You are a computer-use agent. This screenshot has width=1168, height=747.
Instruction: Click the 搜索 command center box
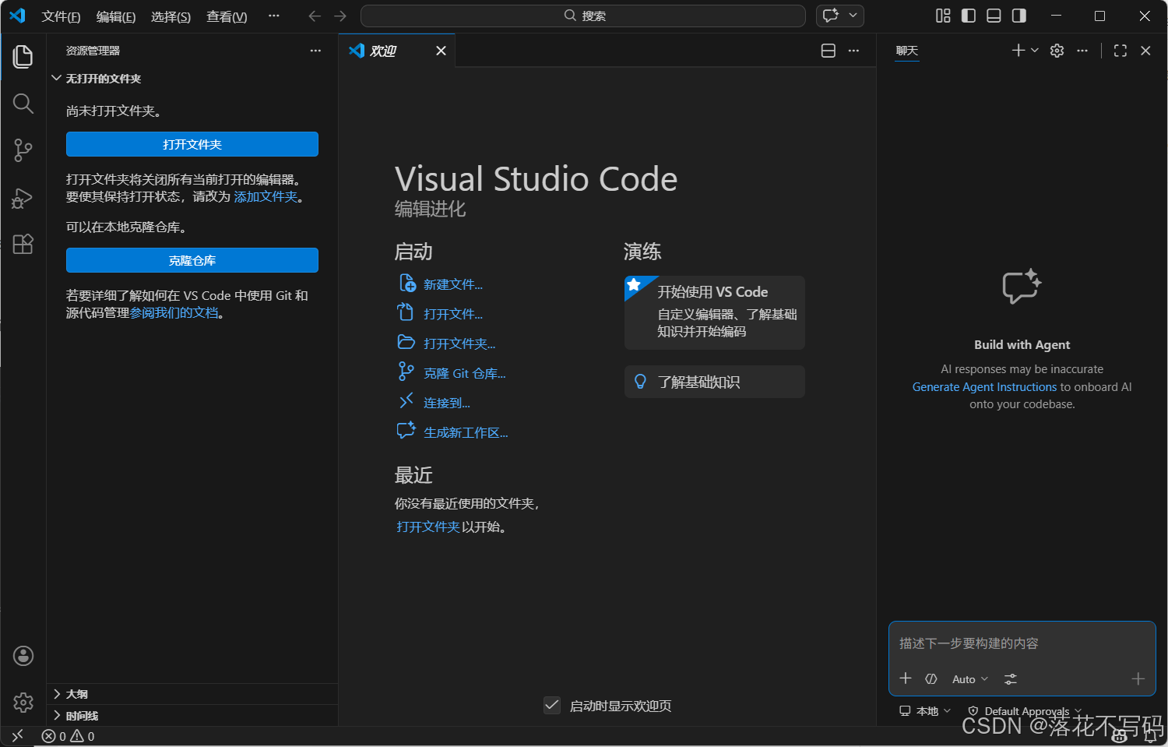[583, 16]
